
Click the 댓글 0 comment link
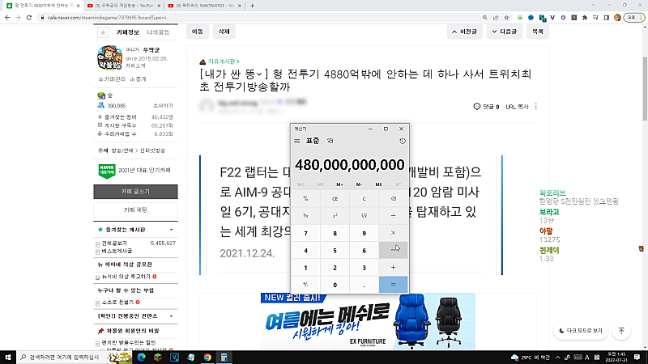click(x=486, y=107)
